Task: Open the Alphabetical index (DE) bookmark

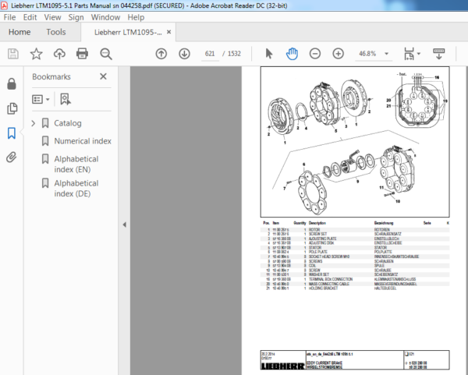Action: point(76,188)
